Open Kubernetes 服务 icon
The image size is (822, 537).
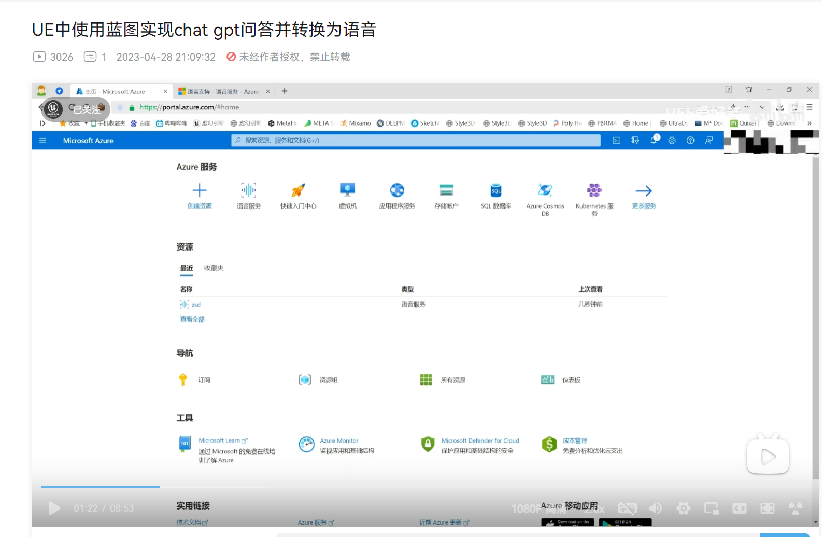point(594,190)
